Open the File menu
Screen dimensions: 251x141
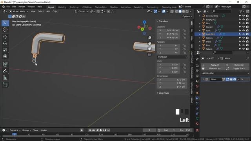(8, 7)
